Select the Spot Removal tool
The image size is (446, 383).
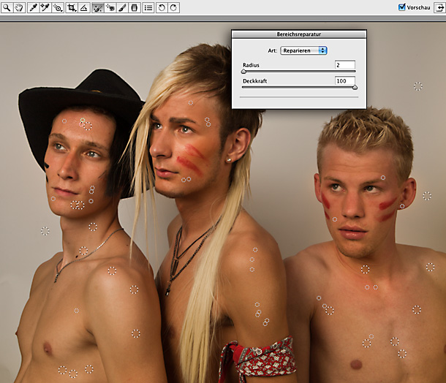coord(97,8)
